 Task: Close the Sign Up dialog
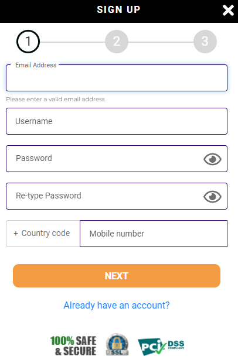tap(228, 11)
